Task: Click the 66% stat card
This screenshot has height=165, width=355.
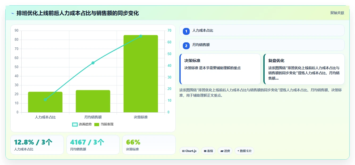Action: coord(149,145)
